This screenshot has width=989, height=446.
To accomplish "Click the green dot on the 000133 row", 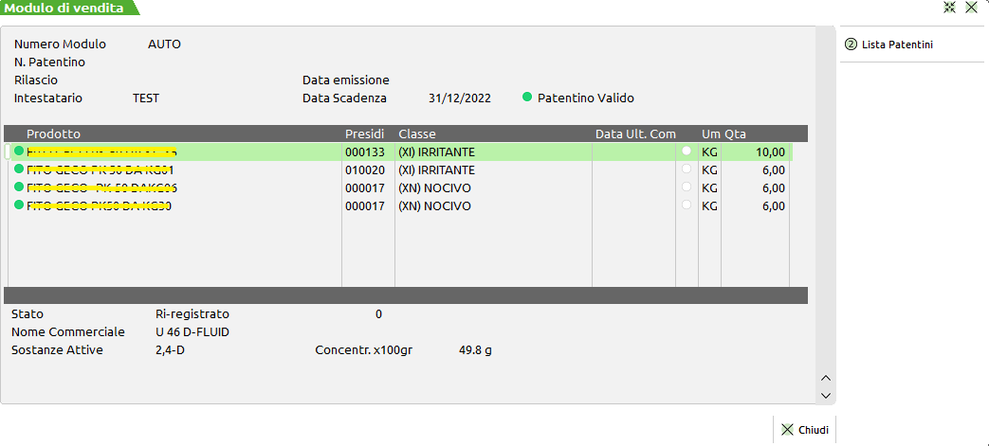I will pyautogui.click(x=19, y=152).
